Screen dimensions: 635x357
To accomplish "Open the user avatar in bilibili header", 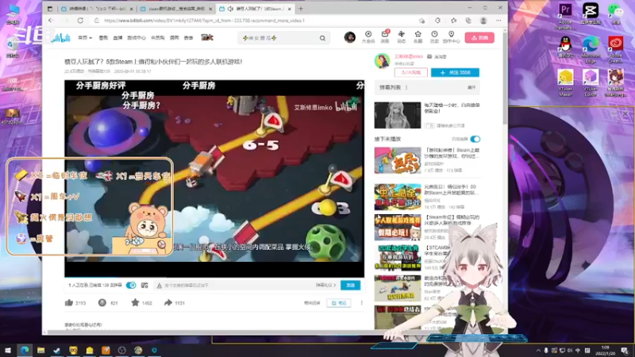I will point(349,37).
